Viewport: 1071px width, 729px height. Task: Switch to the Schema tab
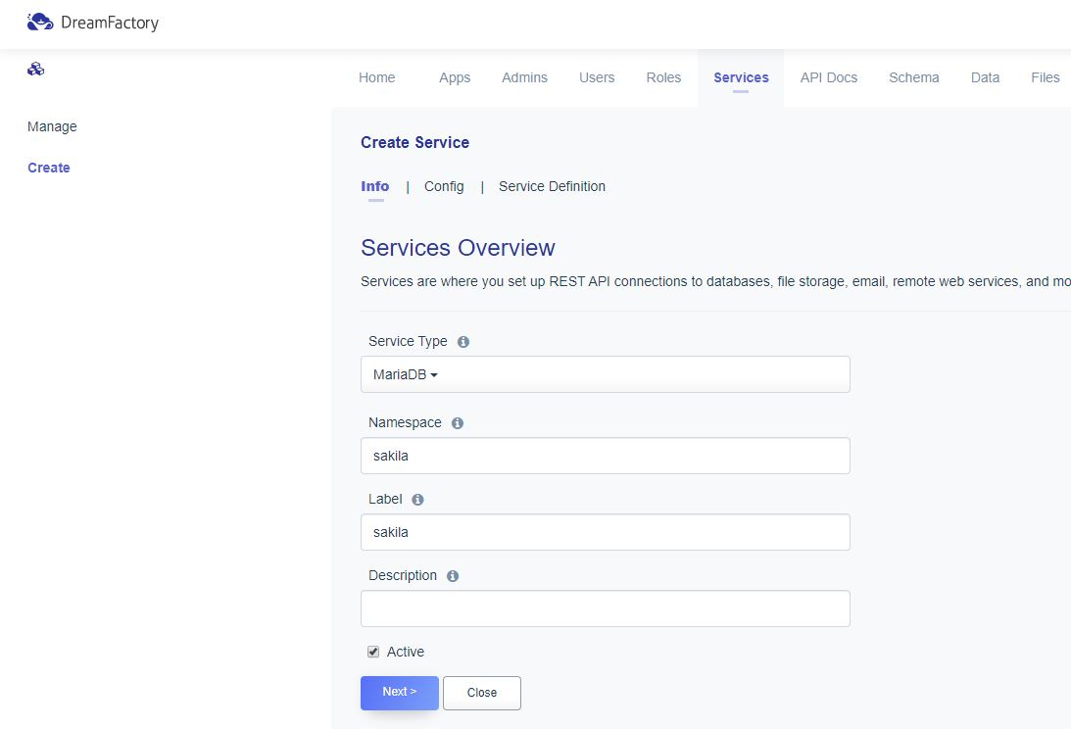[x=914, y=77]
